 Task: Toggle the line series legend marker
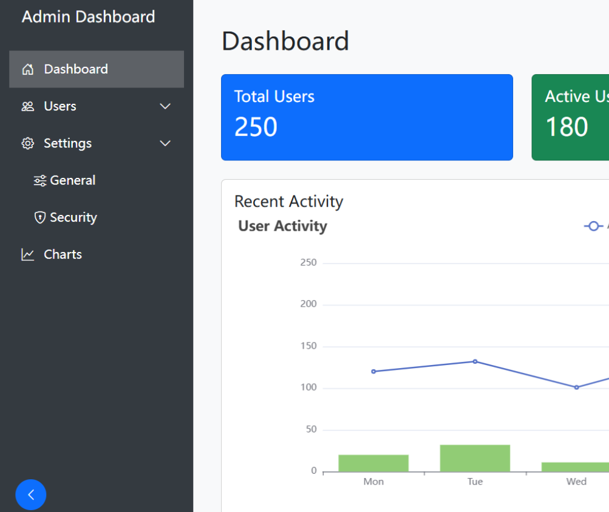pyautogui.click(x=593, y=226)
